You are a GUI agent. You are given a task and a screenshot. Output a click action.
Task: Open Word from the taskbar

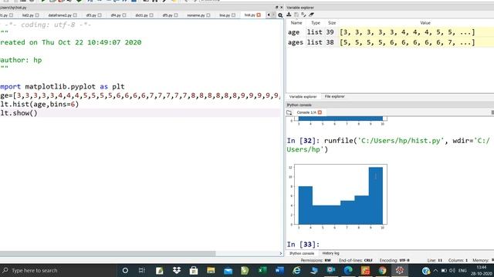(279, 270)
